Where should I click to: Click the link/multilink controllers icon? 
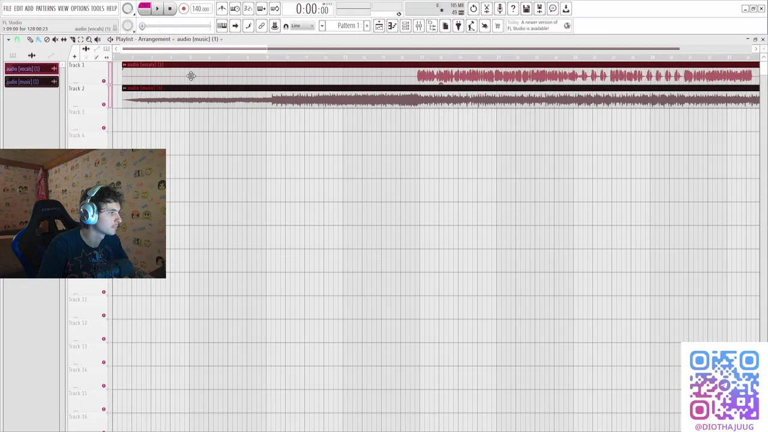tap(262, 26)
